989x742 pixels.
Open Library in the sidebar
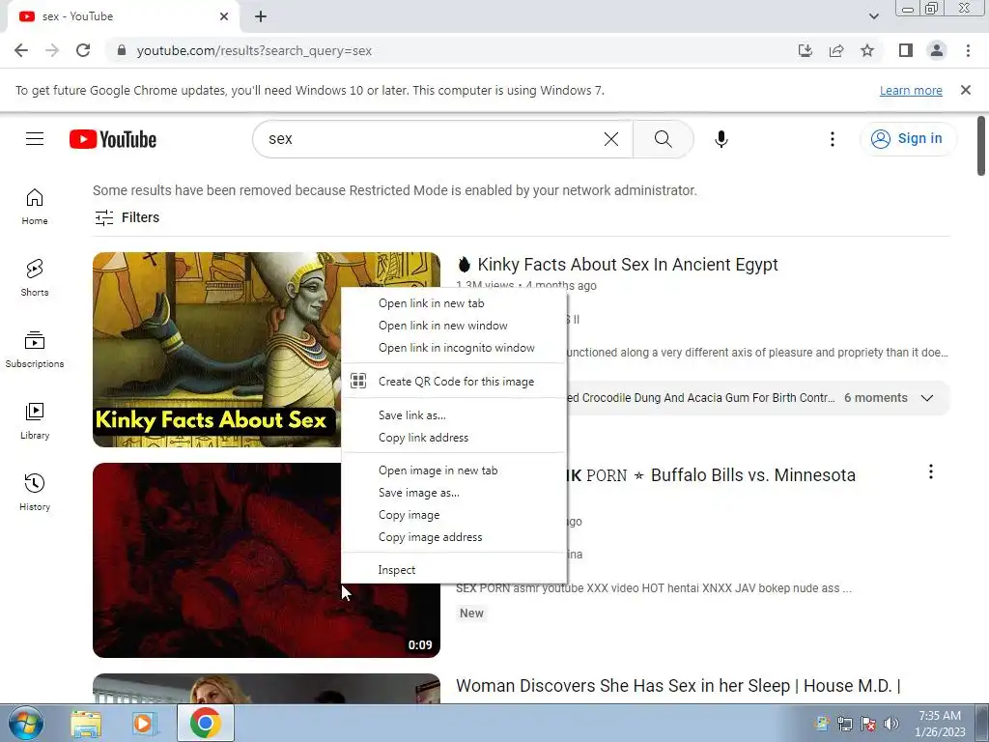pos(35,420)
